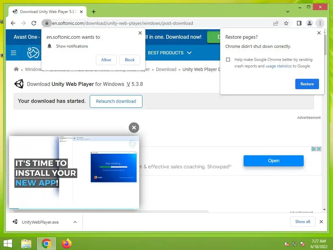Click Relaunch download
Viewport: 333px width, 250px height.
116,102
